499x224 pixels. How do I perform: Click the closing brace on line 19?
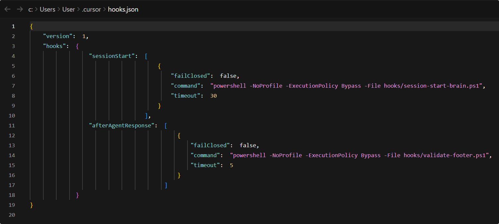pos(31,205)
